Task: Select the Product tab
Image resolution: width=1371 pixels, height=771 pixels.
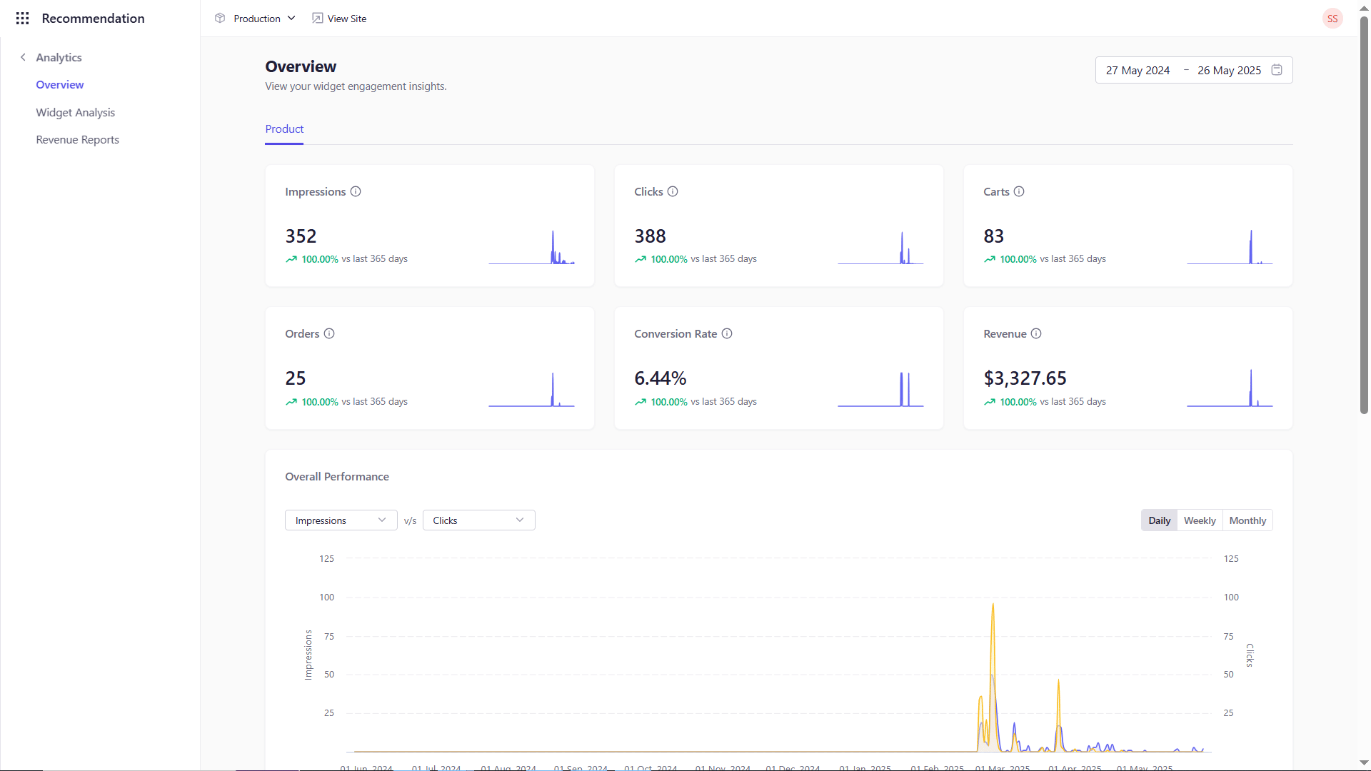Action: [284, 129]
